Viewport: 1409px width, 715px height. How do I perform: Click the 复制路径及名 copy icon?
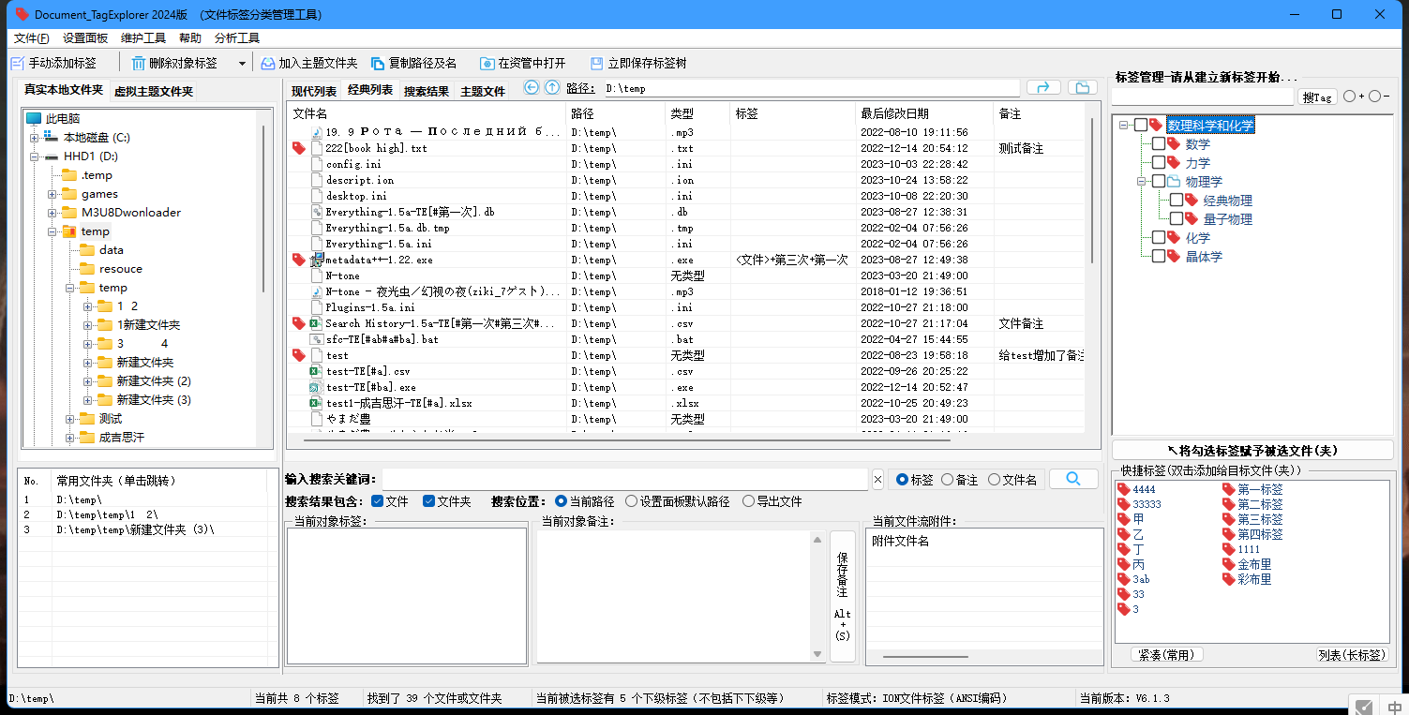coord(379,64)
